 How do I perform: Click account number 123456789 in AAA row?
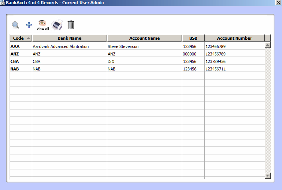(x=234, y=46)
